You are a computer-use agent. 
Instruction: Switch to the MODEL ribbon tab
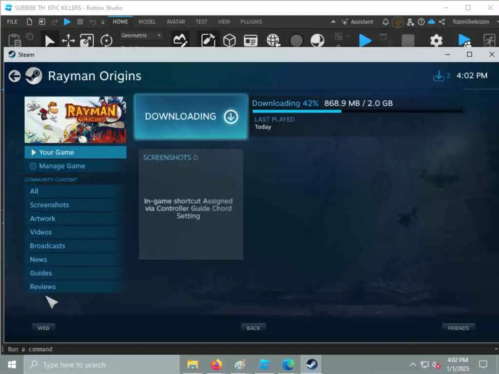coord(147,21)
